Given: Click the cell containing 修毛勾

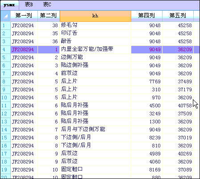Looking at the screenshot, I should 96,25.
